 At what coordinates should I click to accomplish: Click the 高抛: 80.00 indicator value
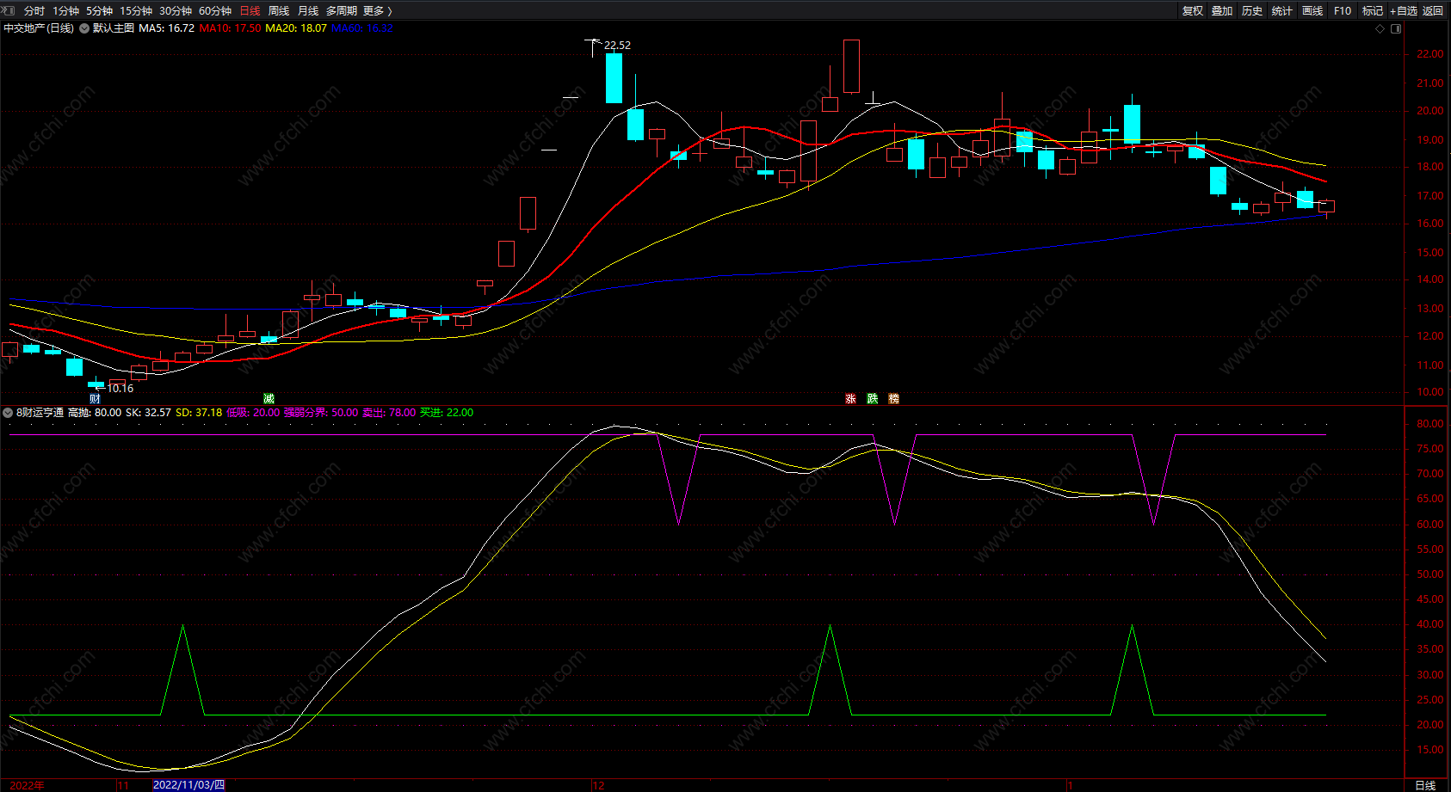click(x=95, y=413)
